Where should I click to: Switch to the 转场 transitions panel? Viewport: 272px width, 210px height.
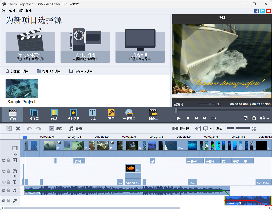(x=54, y=114)
